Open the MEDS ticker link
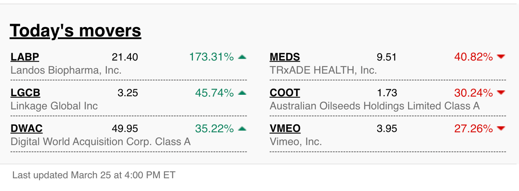 [285, 57]
